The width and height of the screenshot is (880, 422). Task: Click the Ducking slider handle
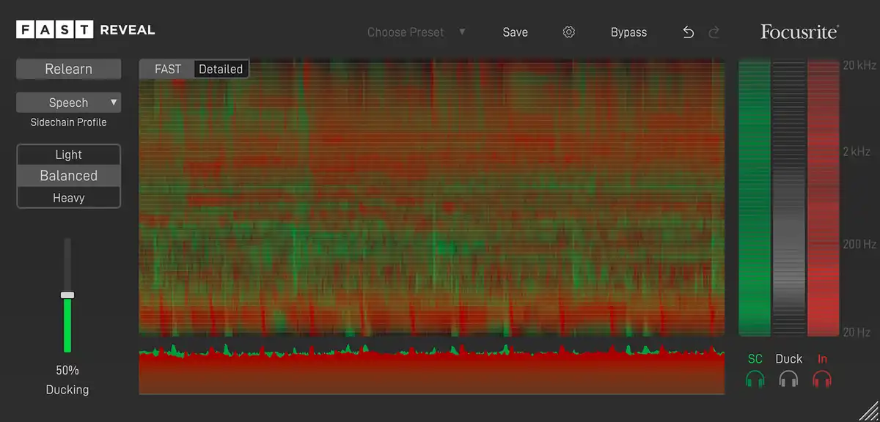tap(67, 295)
